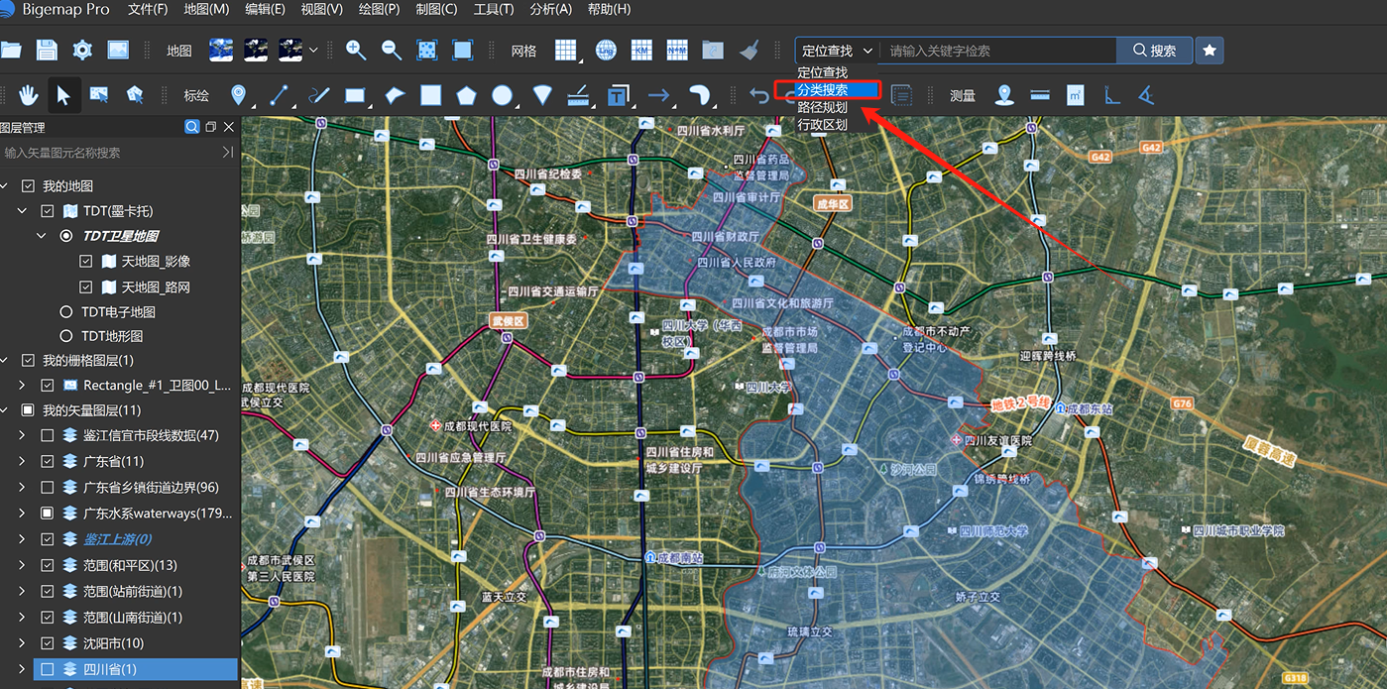Click the measure area m² icon
This screenshot has height=689, width=1387.
1076,95
